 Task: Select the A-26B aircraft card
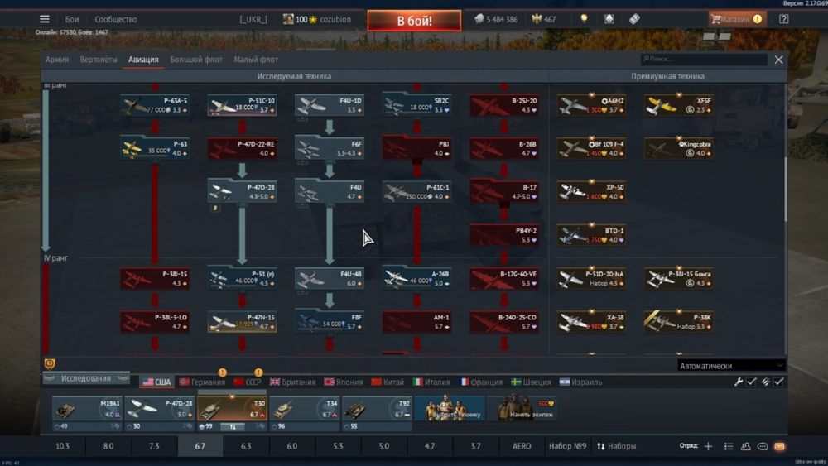click(416, 278)
